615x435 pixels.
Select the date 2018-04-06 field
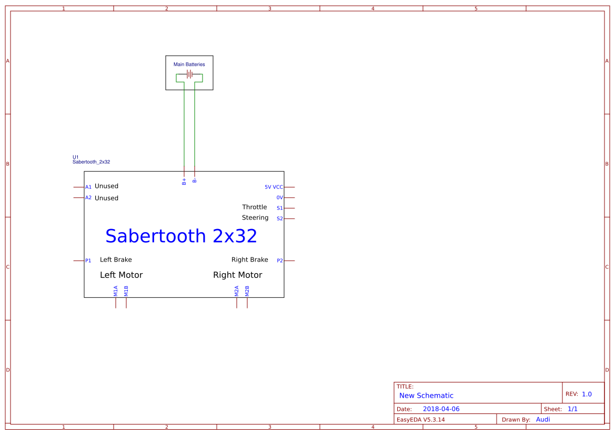[x=441, y=409]
